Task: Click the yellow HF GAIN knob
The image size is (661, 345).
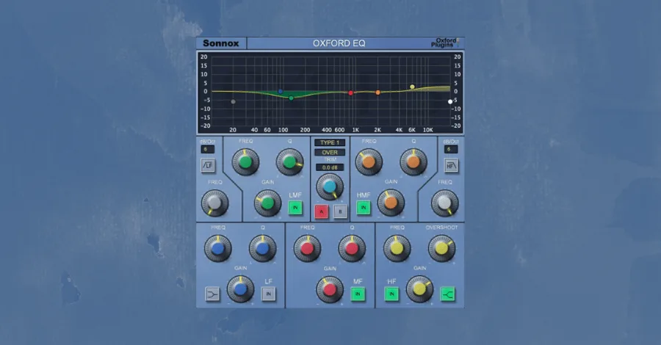Action: [x=419, y=289]
